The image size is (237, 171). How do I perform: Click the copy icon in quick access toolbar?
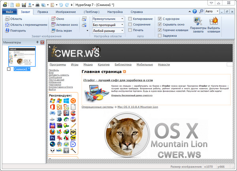(43, 5)
